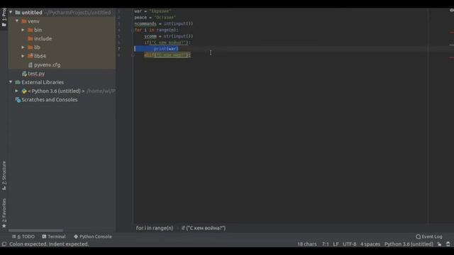Click the Terminal tab icon
454x255 pixels.
click(x=44, y=237)
